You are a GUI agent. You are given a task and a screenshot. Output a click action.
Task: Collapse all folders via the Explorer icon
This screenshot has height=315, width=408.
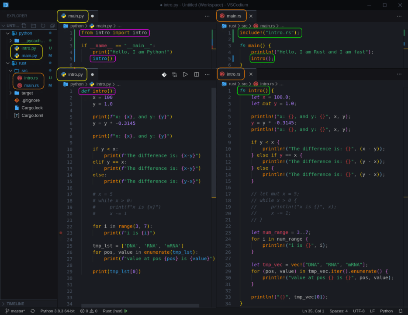click(52, 25)
